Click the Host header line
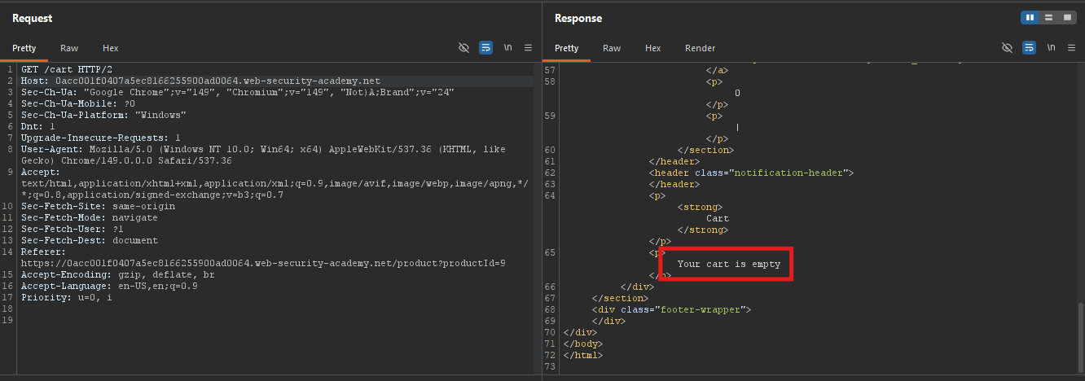This screenshot has width=1085, height=381. click(x=200, y=81)
